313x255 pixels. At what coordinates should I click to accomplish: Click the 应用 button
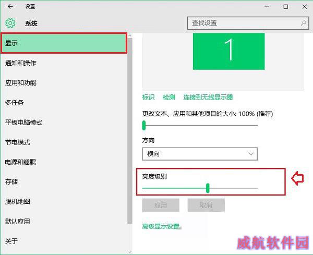[161, 205]
